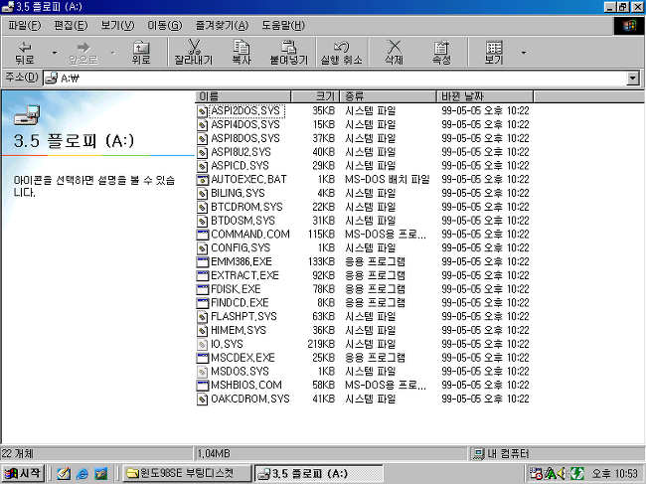Switch to 윈도98SE 부팅디스켓 taskbar window
646x484 pixels.
(187, 473)
